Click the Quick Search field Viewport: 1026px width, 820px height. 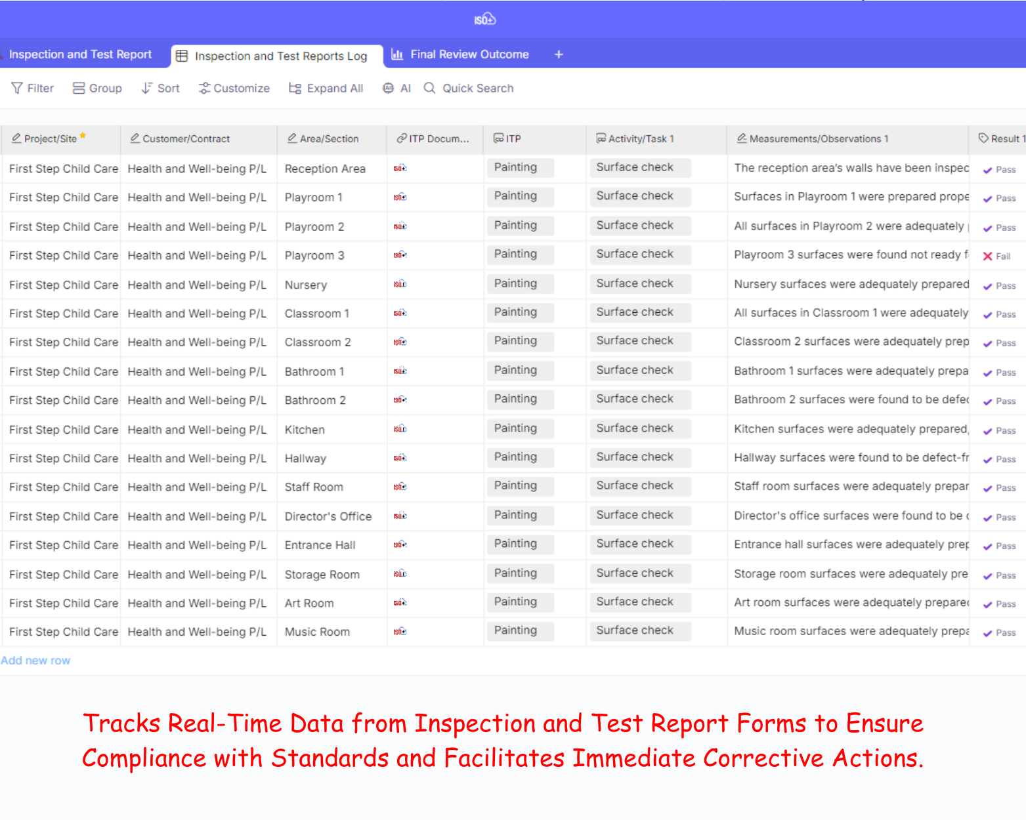point(477,89)
